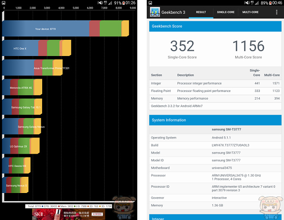
Task: Tap the signal strength icon beside 89%
Action: (x=257, y=3)
